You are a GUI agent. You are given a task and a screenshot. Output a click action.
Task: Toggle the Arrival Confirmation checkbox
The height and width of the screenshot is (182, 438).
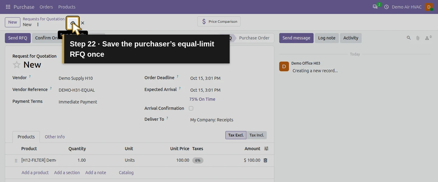(x=191, y=108)
